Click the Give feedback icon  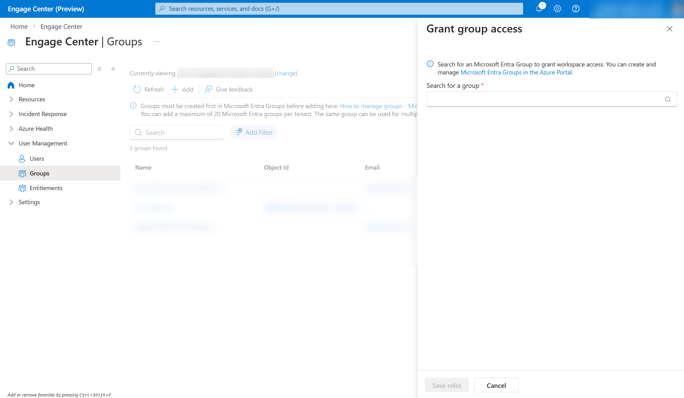[208, 89]
